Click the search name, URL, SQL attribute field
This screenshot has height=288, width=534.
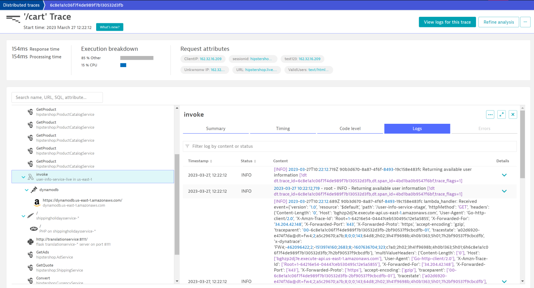(x=57, y=97)
